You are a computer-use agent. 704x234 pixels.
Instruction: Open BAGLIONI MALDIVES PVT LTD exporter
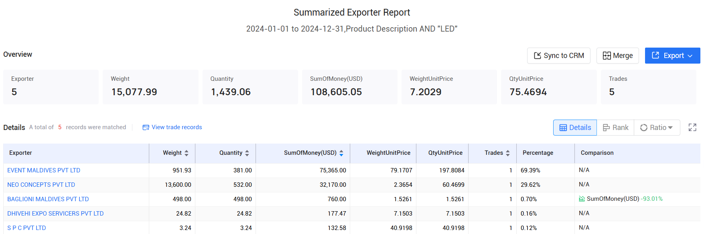pyautogui.click(x=48, y=199)
